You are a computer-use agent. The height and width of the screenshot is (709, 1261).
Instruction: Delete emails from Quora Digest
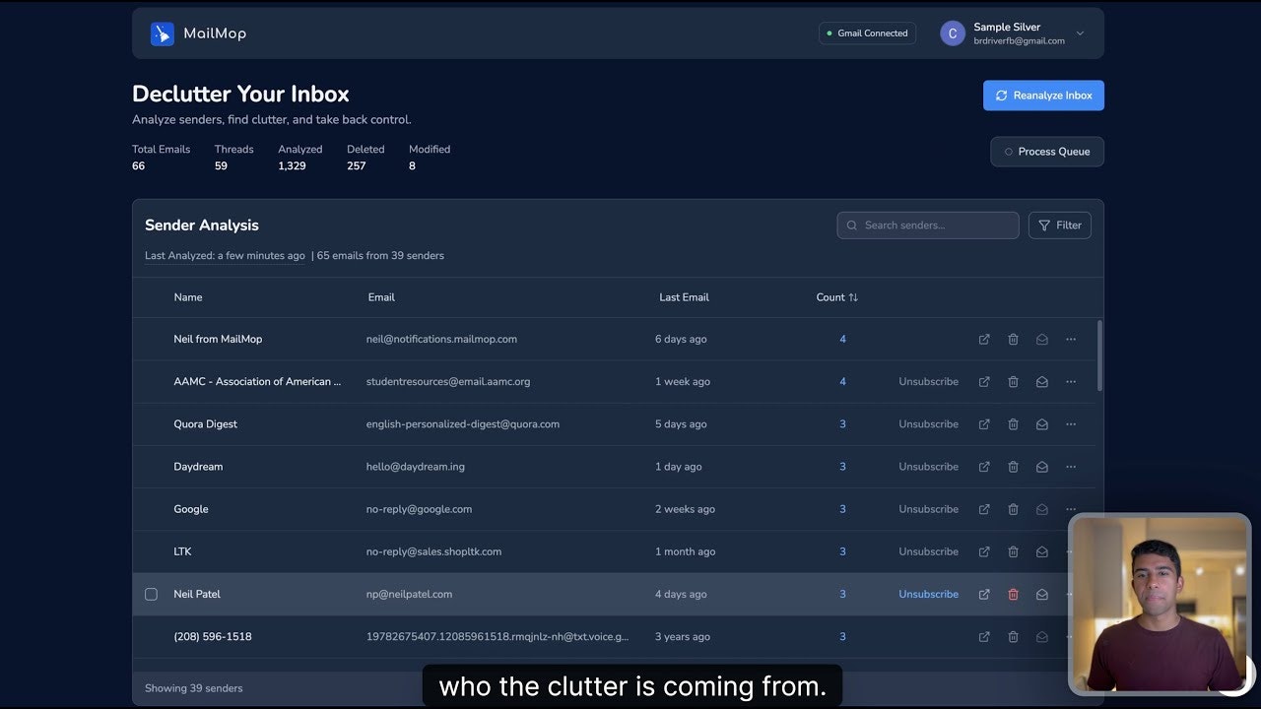pyautogui.click(x=1013, y=424)
